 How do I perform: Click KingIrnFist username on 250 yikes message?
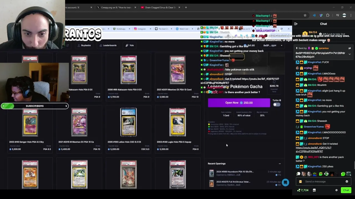[315, 166]
